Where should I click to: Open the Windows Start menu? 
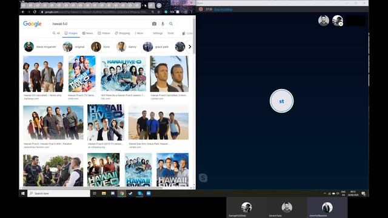(23, 193)
